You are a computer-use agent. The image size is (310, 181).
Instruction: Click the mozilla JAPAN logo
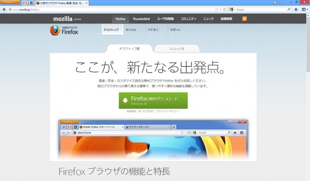pyautogui.click(x=67, y=19)
